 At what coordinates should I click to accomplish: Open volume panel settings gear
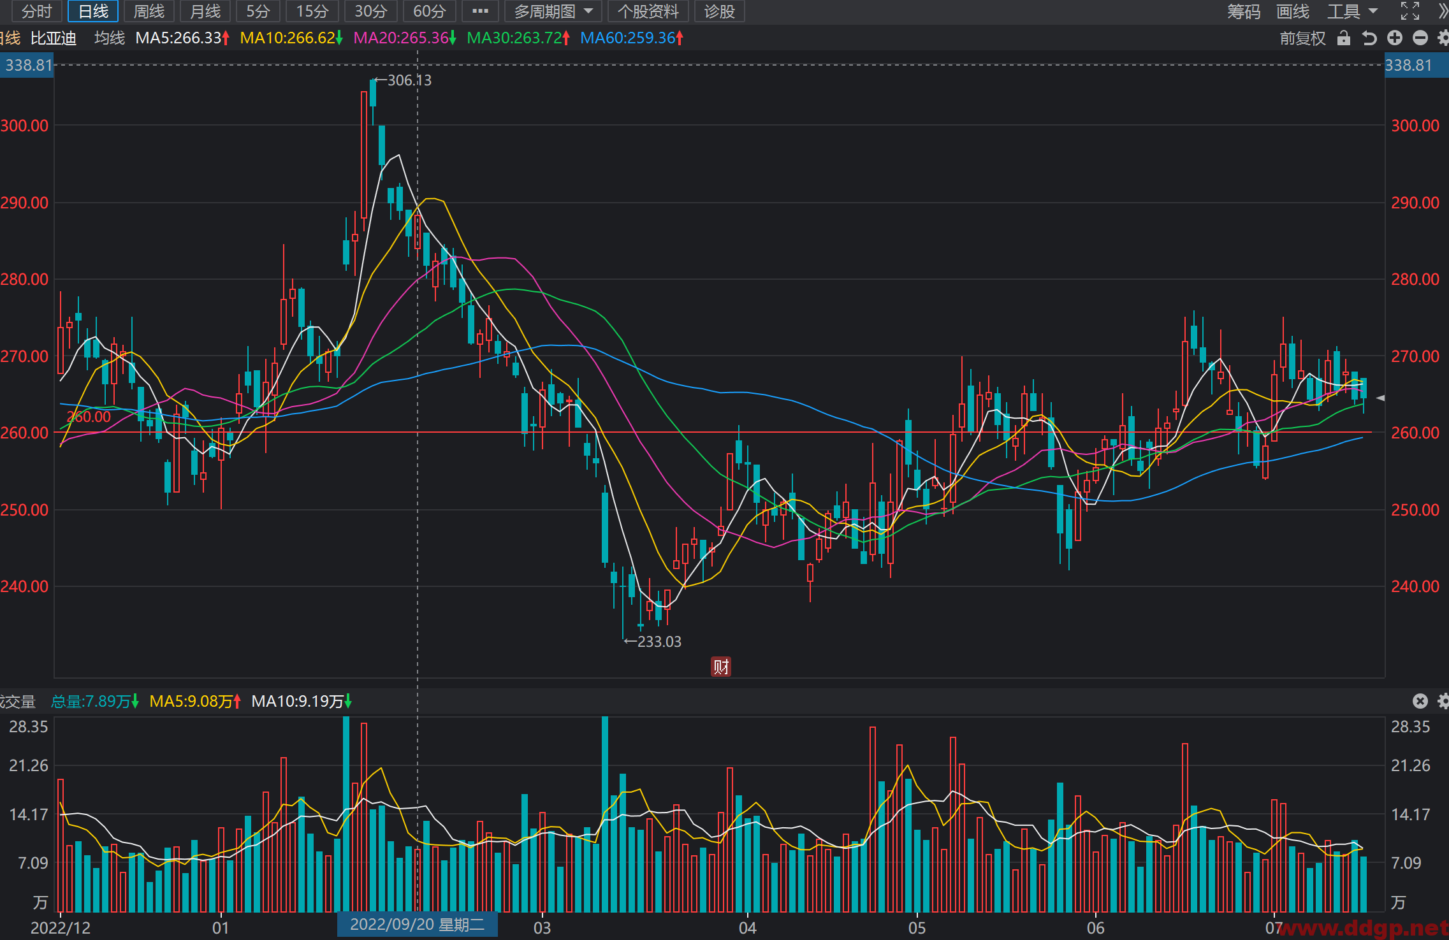tap(1444, 701)
